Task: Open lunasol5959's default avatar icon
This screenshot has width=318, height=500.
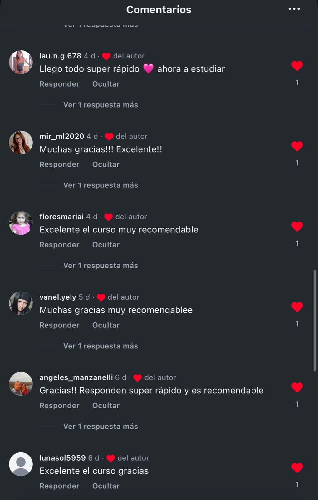Action: pyautogui.click(x=21, y=464)
